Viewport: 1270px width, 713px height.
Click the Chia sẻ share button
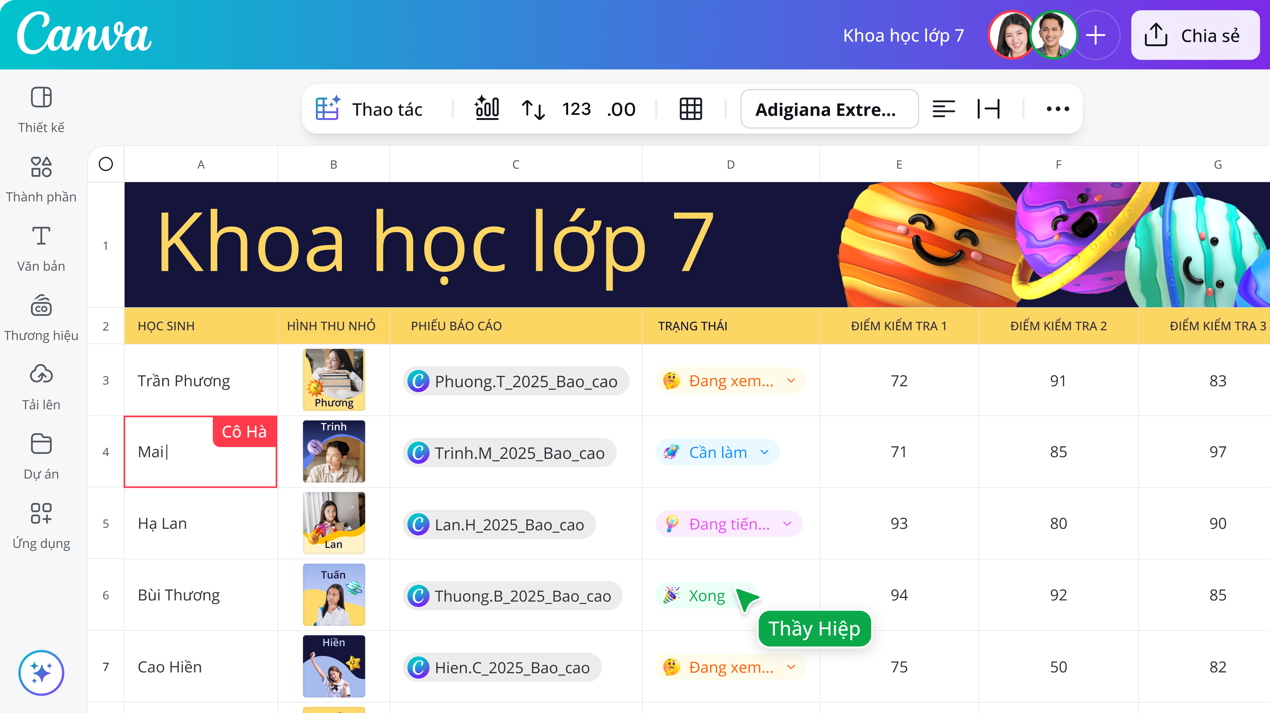pyautogui.click(x=1195, y=36)
